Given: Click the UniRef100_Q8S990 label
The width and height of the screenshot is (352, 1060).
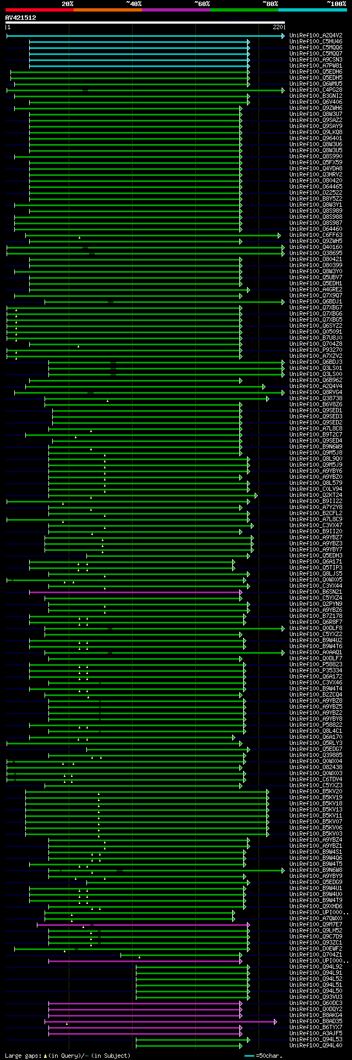Looking at the screenshot, I should tap(316, 157).
